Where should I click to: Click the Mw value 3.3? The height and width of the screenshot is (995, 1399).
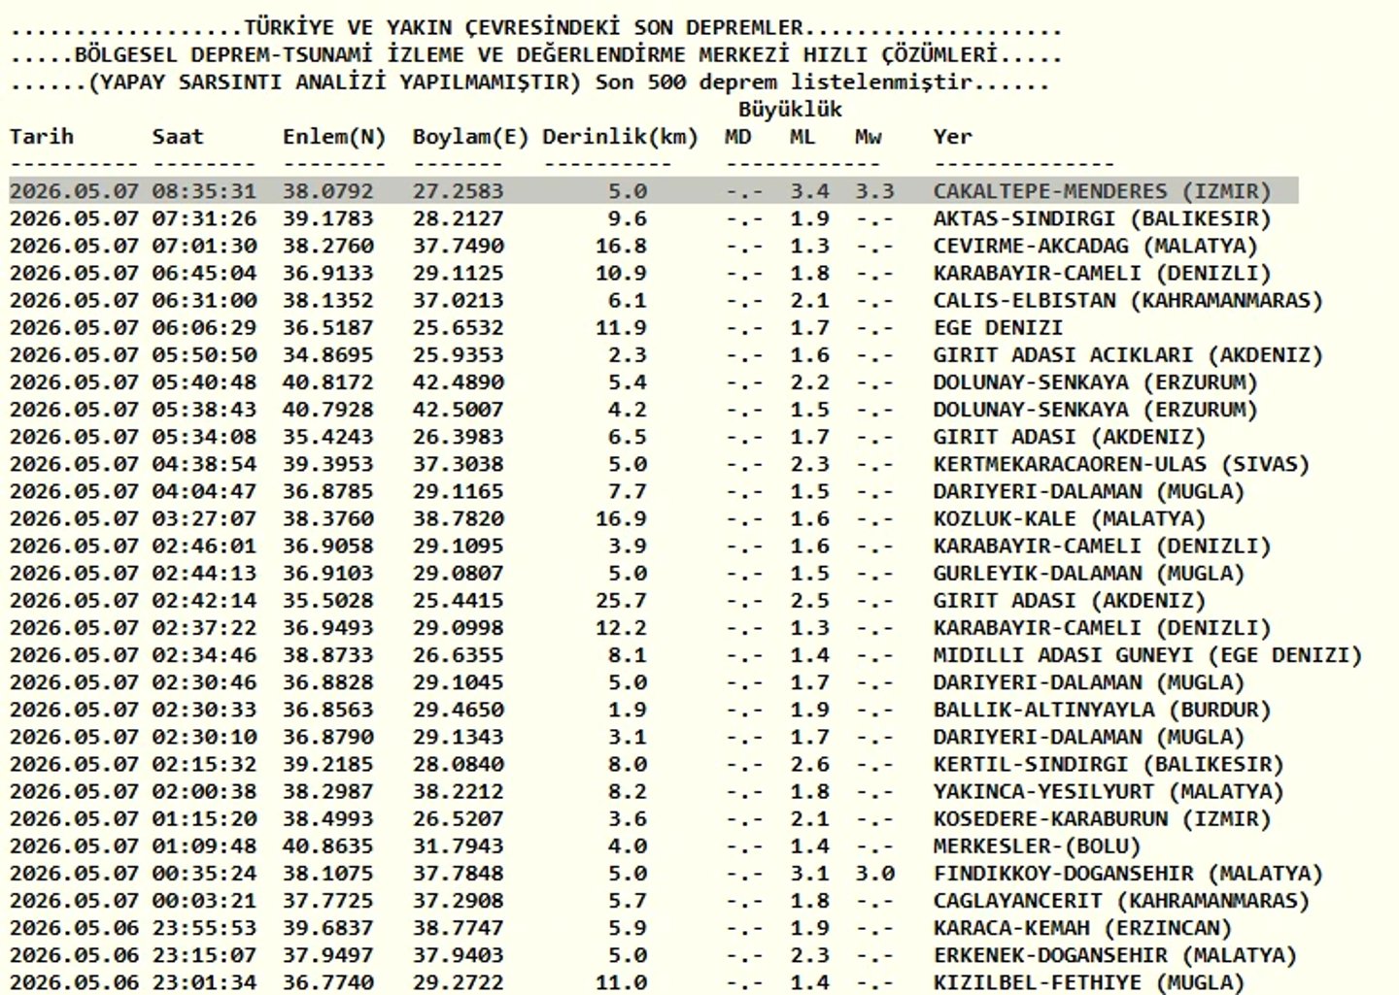pos(874,191)
